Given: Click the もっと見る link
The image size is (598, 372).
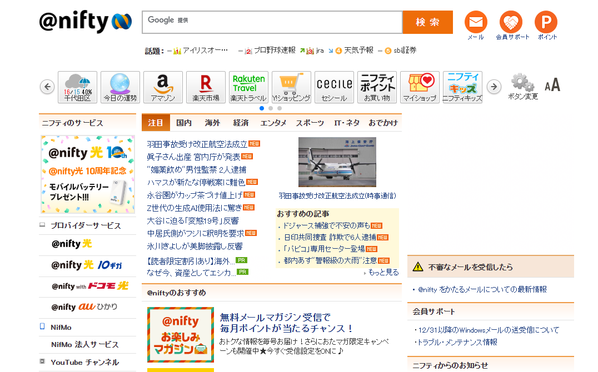Looking at the screenshot, I should point(383,272).
